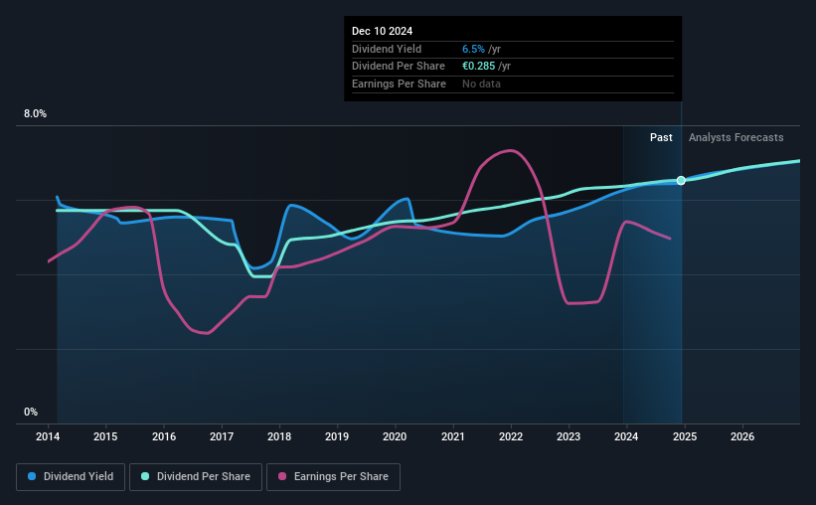Click the 2015 x-axis label
Screen dimensions: 816x505
pos(105,436)
